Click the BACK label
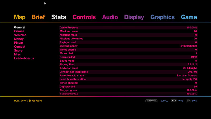This screenshot has width=211, height=119. click(x=194, y=101)
